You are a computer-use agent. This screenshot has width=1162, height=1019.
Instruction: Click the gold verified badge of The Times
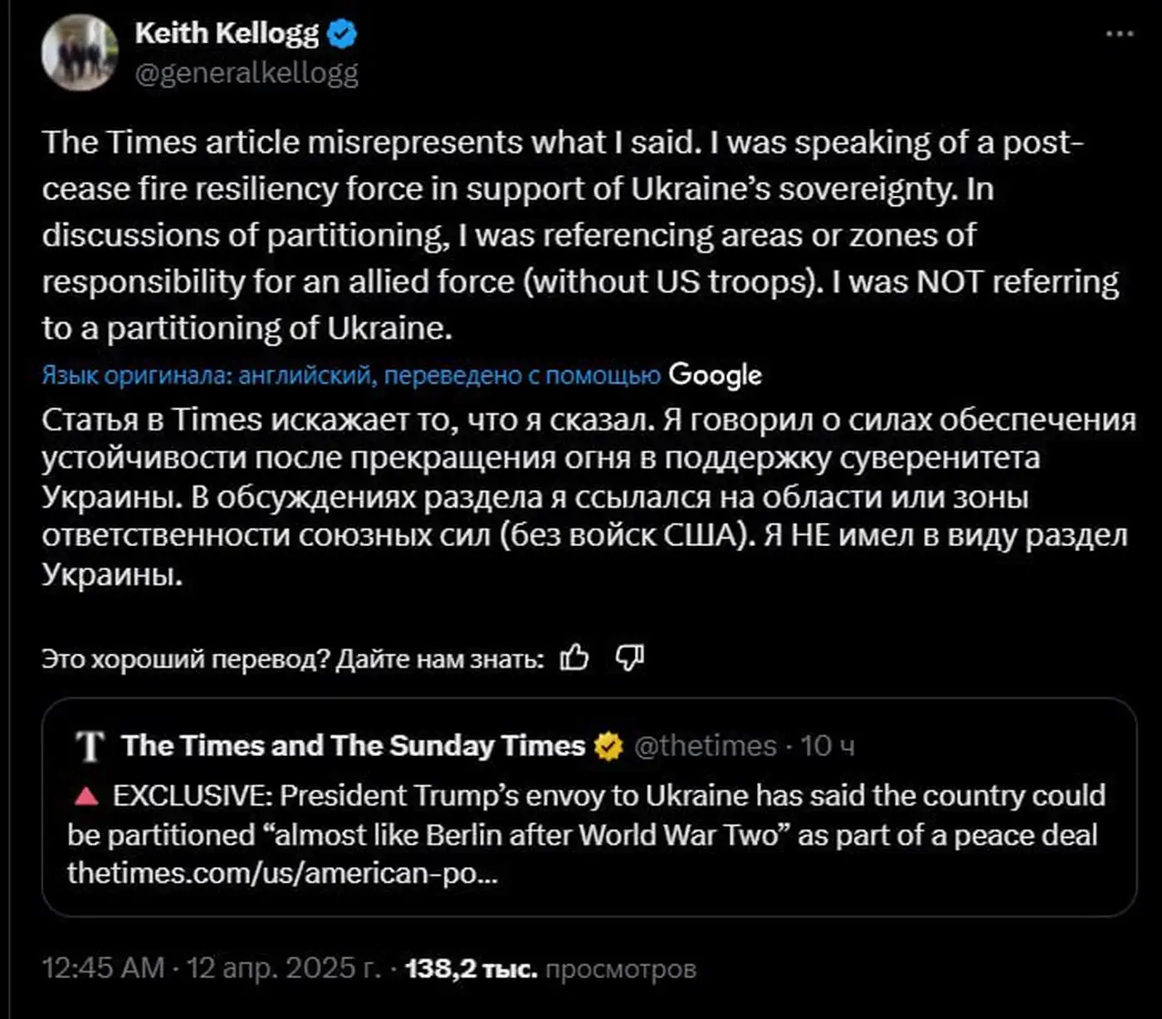tap(608, 746)
